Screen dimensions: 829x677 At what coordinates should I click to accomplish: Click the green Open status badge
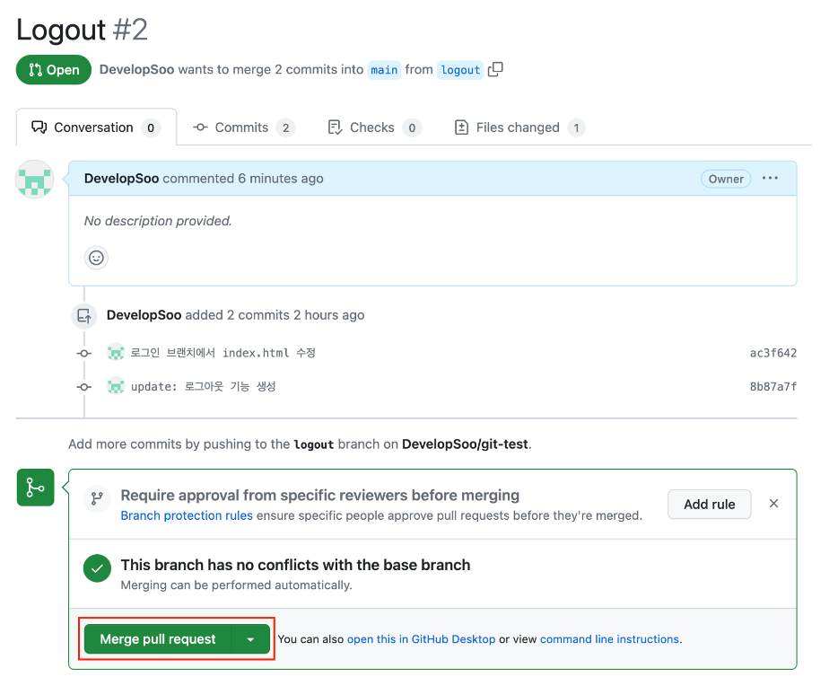pyautogui.click(x=54, y=70)
